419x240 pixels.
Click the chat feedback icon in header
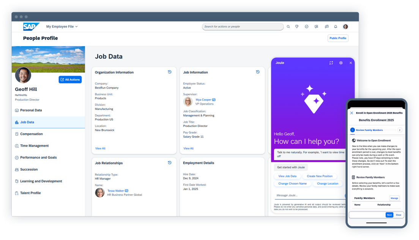coord(326,26)
